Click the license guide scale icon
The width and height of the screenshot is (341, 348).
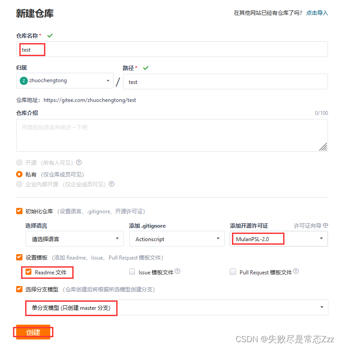click(325, 225)
